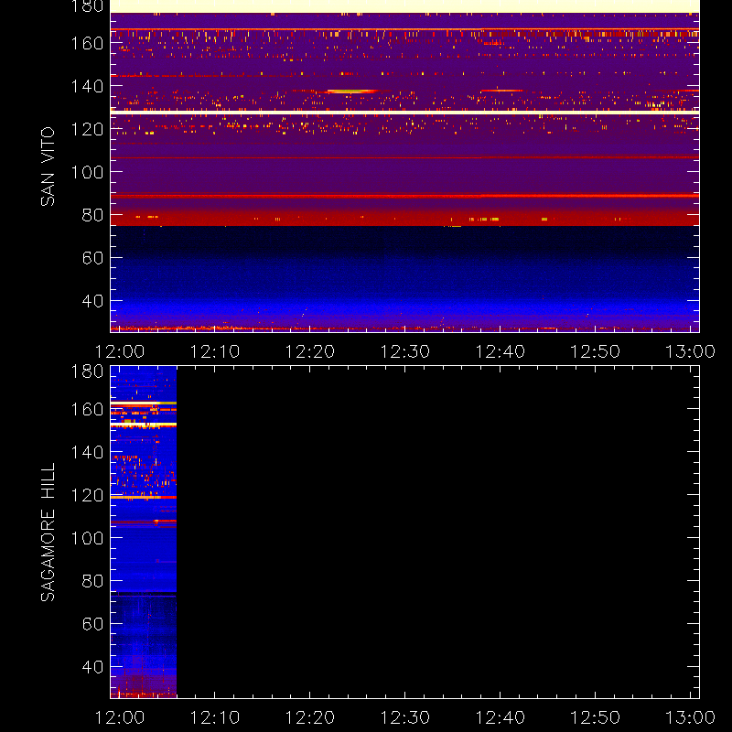Select the 60 label on San Vito axis
The image size is (732, 732).
click(92, 258)
